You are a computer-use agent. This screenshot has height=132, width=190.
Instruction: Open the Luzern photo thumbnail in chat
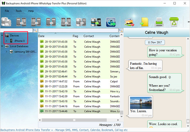coord(141,103)
